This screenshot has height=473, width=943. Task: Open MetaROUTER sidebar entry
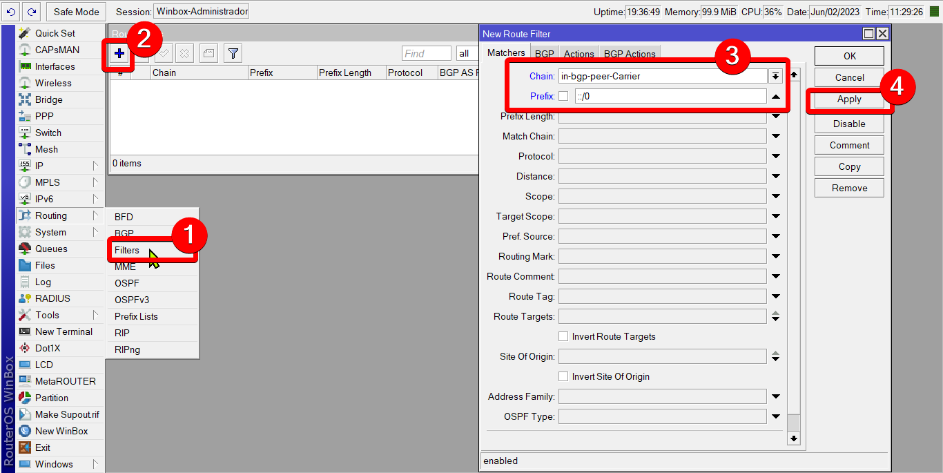coord(60,381)
